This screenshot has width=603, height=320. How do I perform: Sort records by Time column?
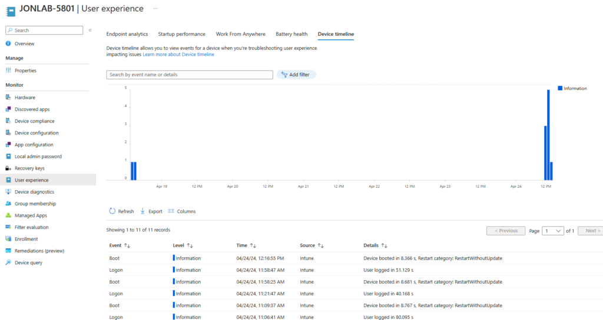pos(253,245)
